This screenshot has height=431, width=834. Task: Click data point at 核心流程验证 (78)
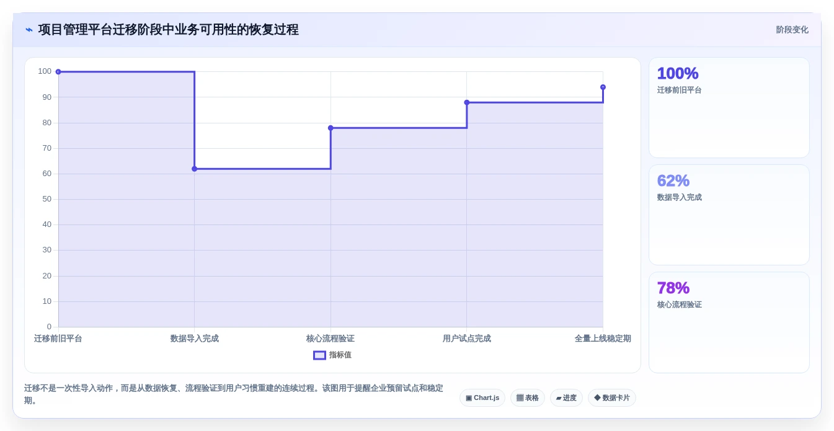tap(330, 128)
